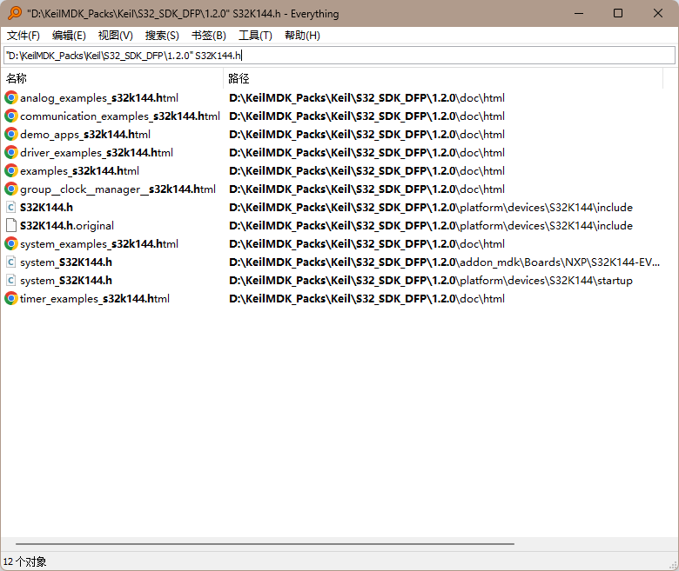Click Chrome icon beside examples_s32k144.html
Image resolution: width=679 pixels, height=571 pixels.
(11, 170)
